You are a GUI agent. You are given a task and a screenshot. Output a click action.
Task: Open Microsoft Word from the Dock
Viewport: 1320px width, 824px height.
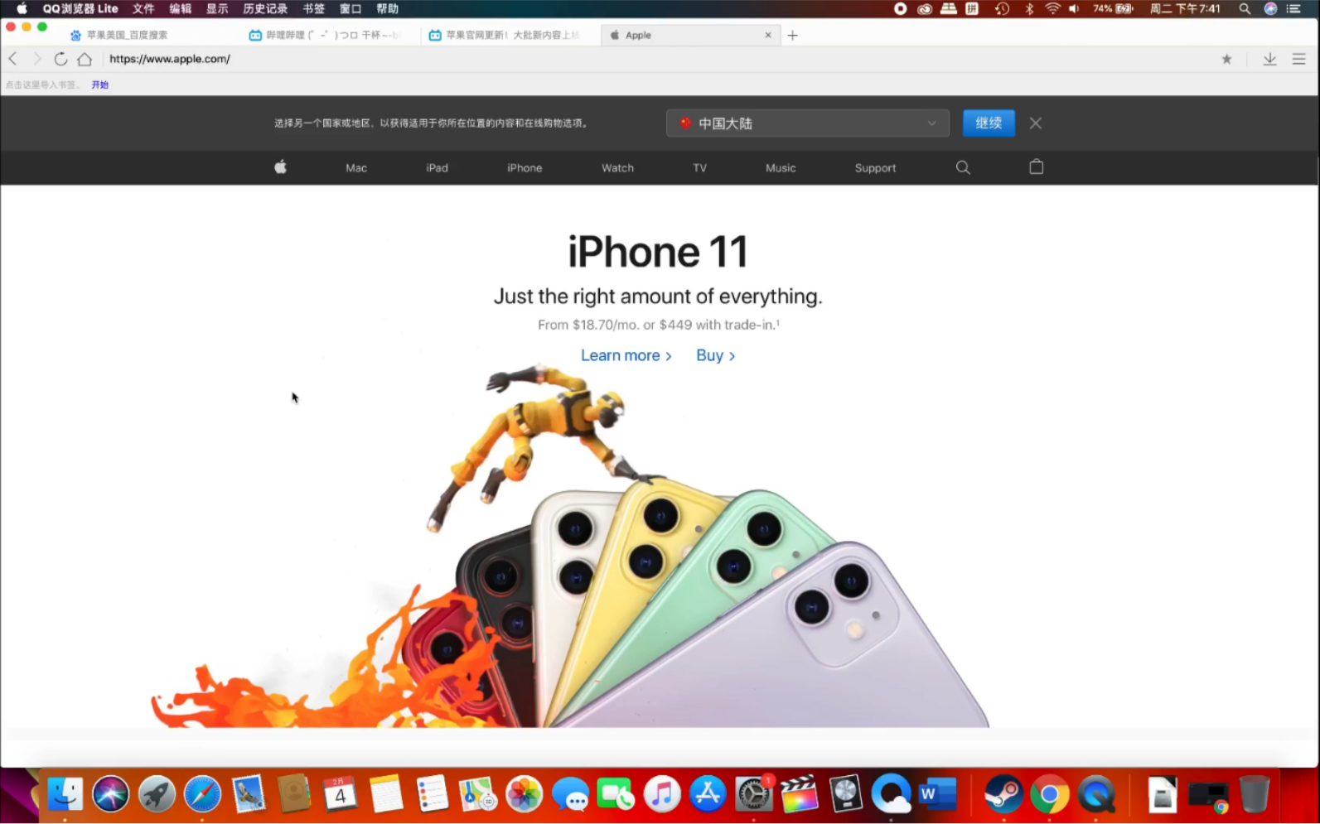[x=937, y=795]
